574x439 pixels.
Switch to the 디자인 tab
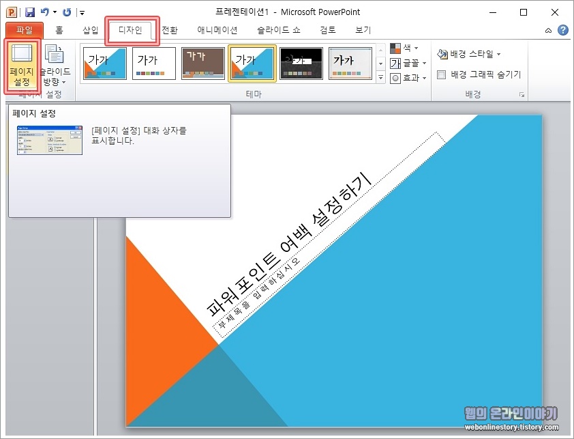[130, 30]
